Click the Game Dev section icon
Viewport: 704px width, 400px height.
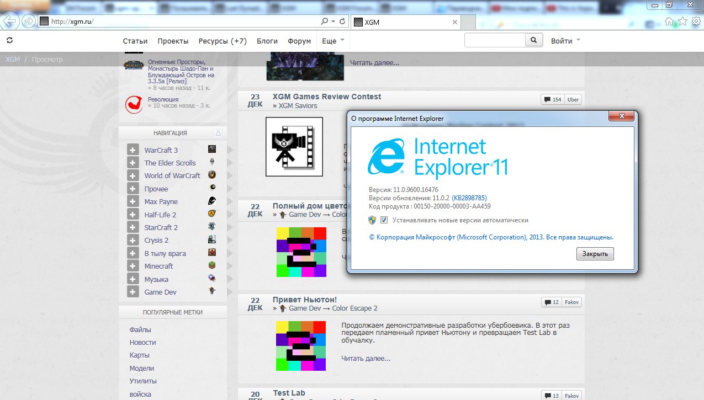tap(212, 291)
